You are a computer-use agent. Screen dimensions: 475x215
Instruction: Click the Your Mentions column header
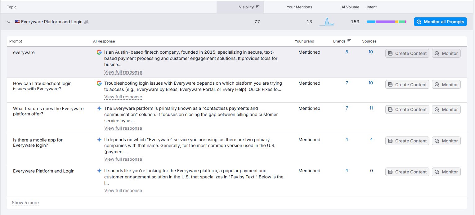pos(299,7)
